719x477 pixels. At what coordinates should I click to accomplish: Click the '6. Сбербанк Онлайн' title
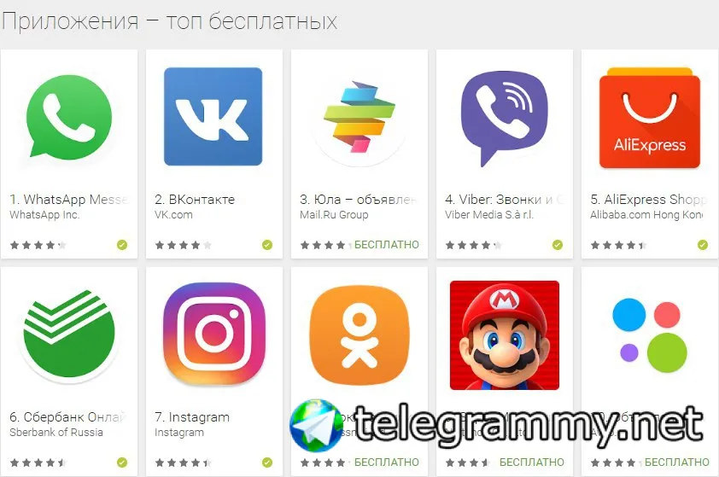[67, 417]
